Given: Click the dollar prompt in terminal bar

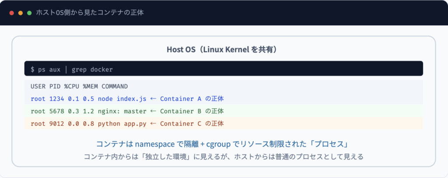Looking at the screenshot, I should [x=32, y=69].
